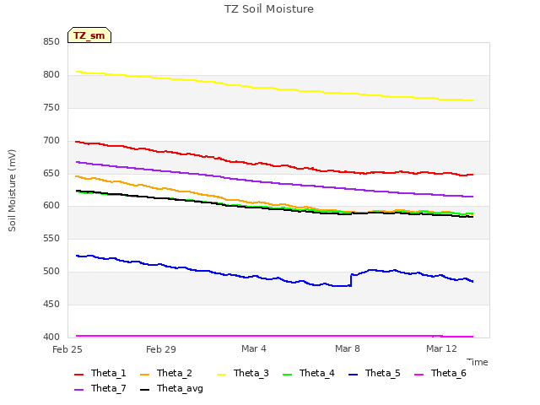540x405 pixels.
Task: Click the purple Theta_7 line
Action: (274, 183)
